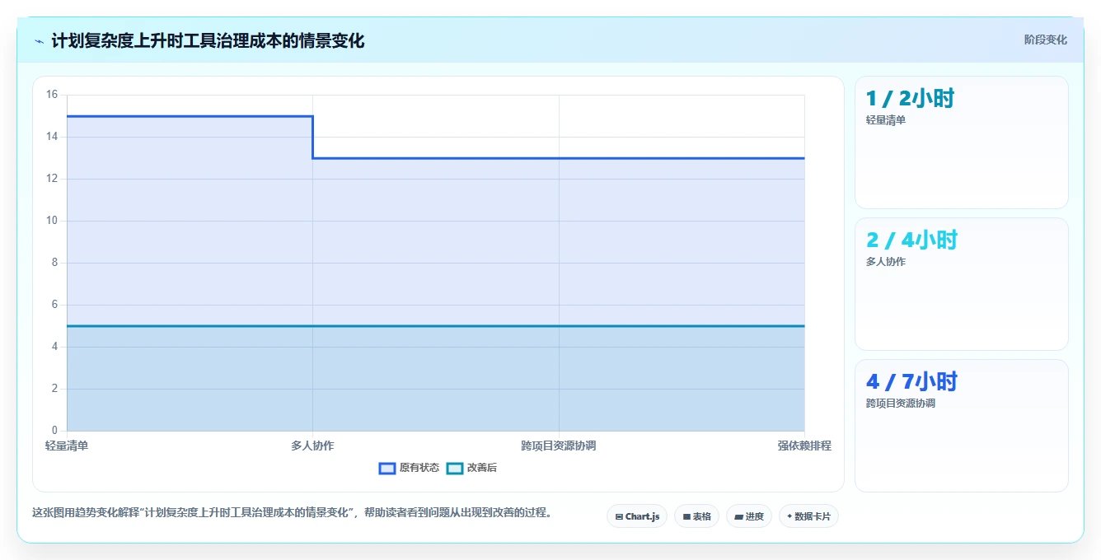
Task: Click the 数据卡片 tag button
Action: pos(808,516)
